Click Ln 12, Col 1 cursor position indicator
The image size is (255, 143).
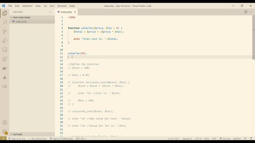click(174, 139)
